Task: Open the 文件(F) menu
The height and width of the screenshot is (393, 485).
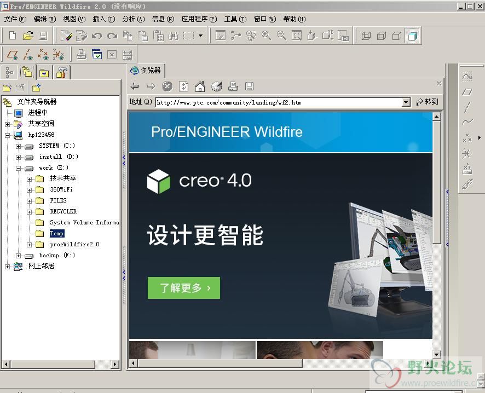Action: 15,19
